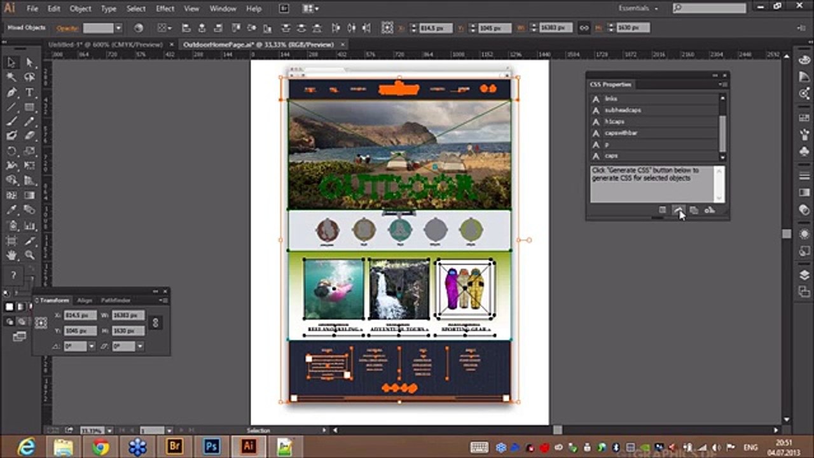814x458 pixels.
Task: Select the Direct Selection tool
Action: [29, 62]
